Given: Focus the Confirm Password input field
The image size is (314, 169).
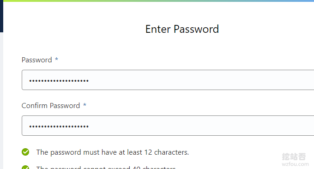Looking at the screenshot, I should pyautogui.click(x=168, y=126).
